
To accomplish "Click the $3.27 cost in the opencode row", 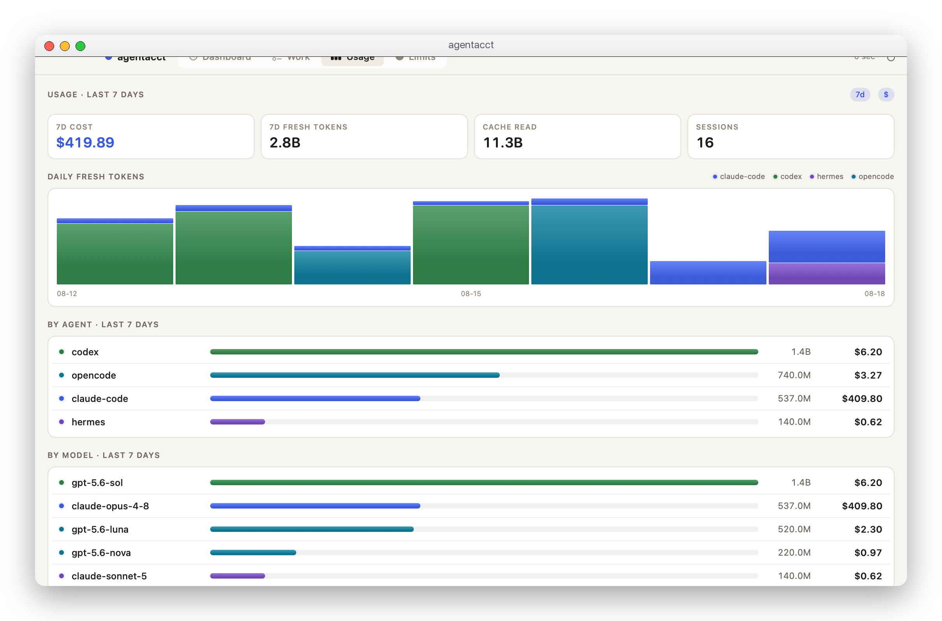I will (x=868, y=375).
